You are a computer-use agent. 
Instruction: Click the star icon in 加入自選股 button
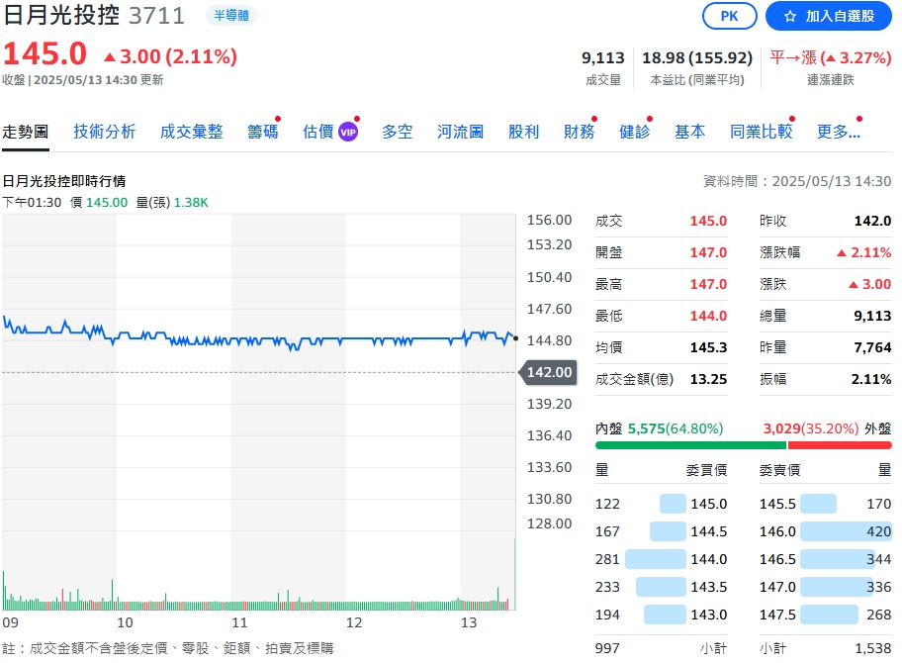788,16
